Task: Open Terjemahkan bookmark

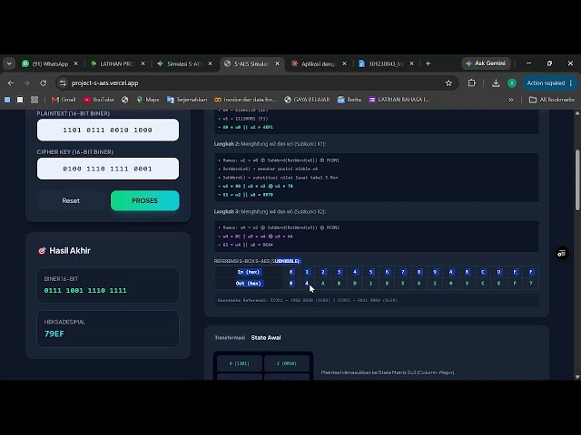Action: (x=187, y=100)
